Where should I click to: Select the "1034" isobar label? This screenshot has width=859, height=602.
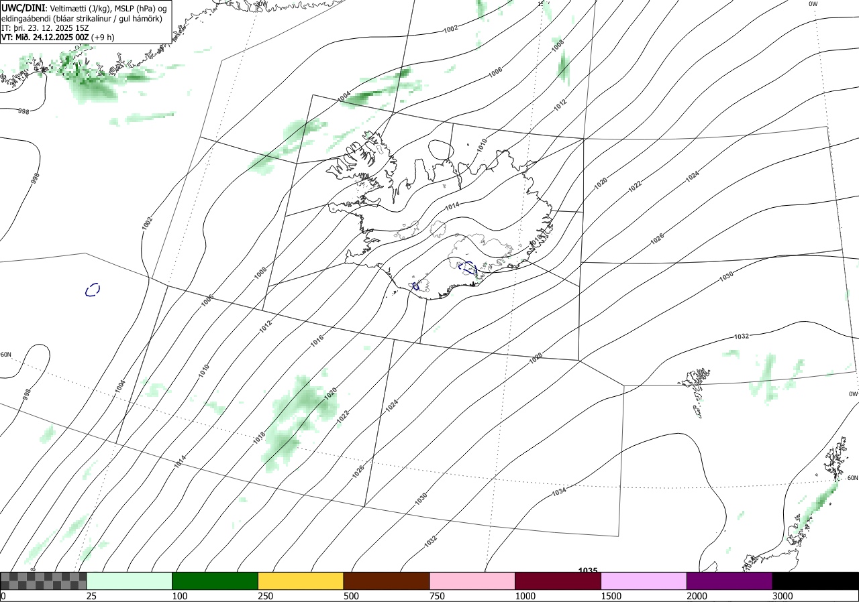(x=558, y=493)
